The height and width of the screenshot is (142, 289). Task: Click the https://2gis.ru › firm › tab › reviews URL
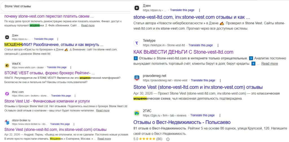point(165,115)
